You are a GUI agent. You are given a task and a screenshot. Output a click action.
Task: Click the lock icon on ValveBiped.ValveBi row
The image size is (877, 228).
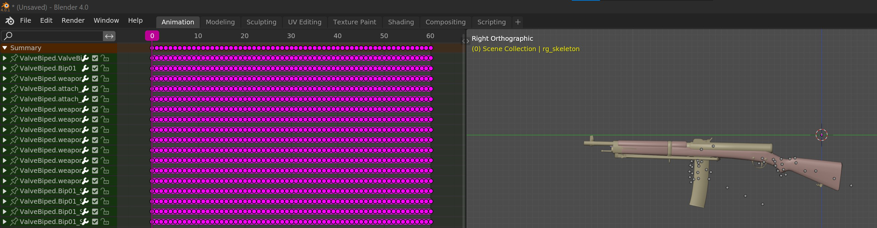pos(105,58)
